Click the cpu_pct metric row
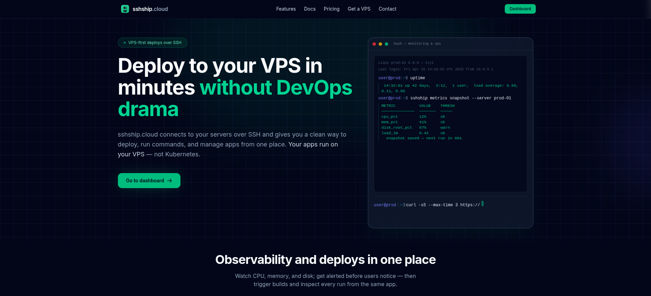Viewport: 651px width, 296px height. click(413, 117)
